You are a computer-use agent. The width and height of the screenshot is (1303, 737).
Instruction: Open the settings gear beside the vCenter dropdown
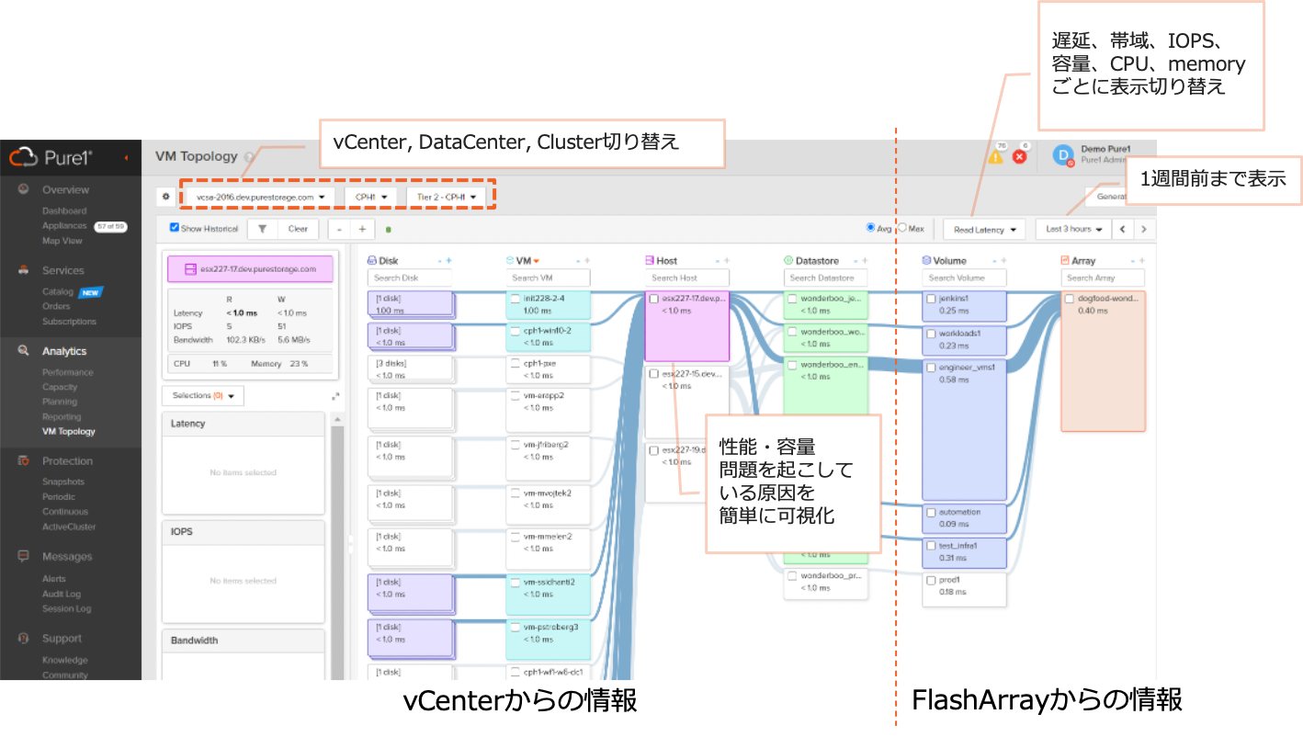tap(166, 197)
